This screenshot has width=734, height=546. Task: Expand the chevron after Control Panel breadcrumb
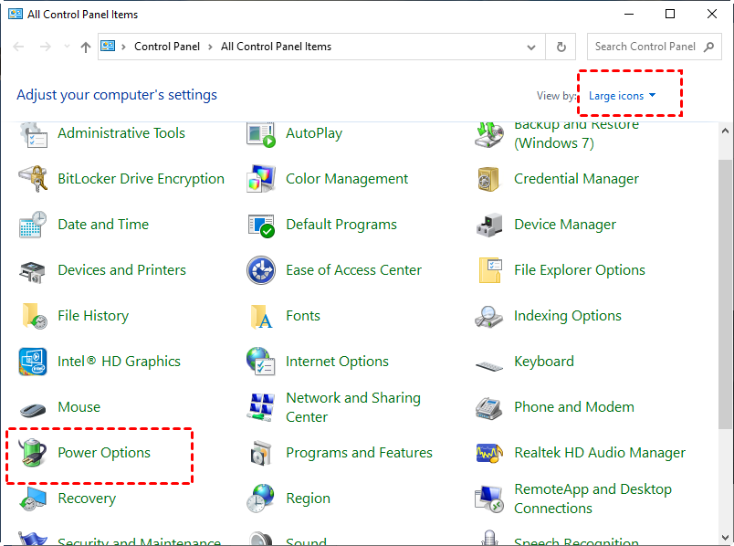pyautogui.click(x=210, y=47)
